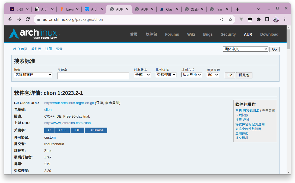The width and height of the screenshot is (295, 183).
Task: Click the browser reload icon
Action: click(28, 19)
